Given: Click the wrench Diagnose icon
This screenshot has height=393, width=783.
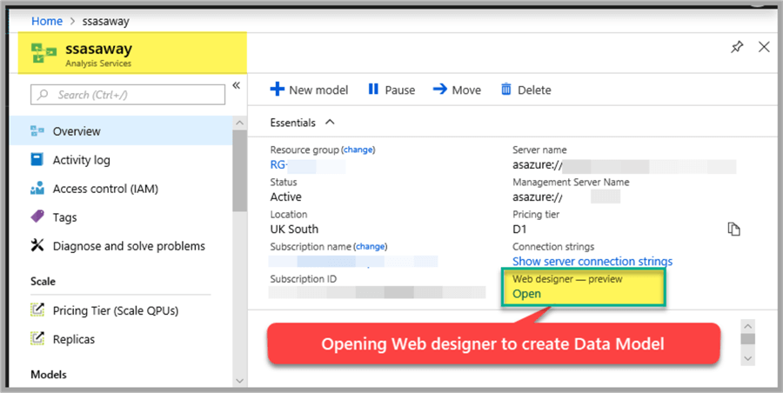Looking at the screenshot, I should (x=37, y=245).
